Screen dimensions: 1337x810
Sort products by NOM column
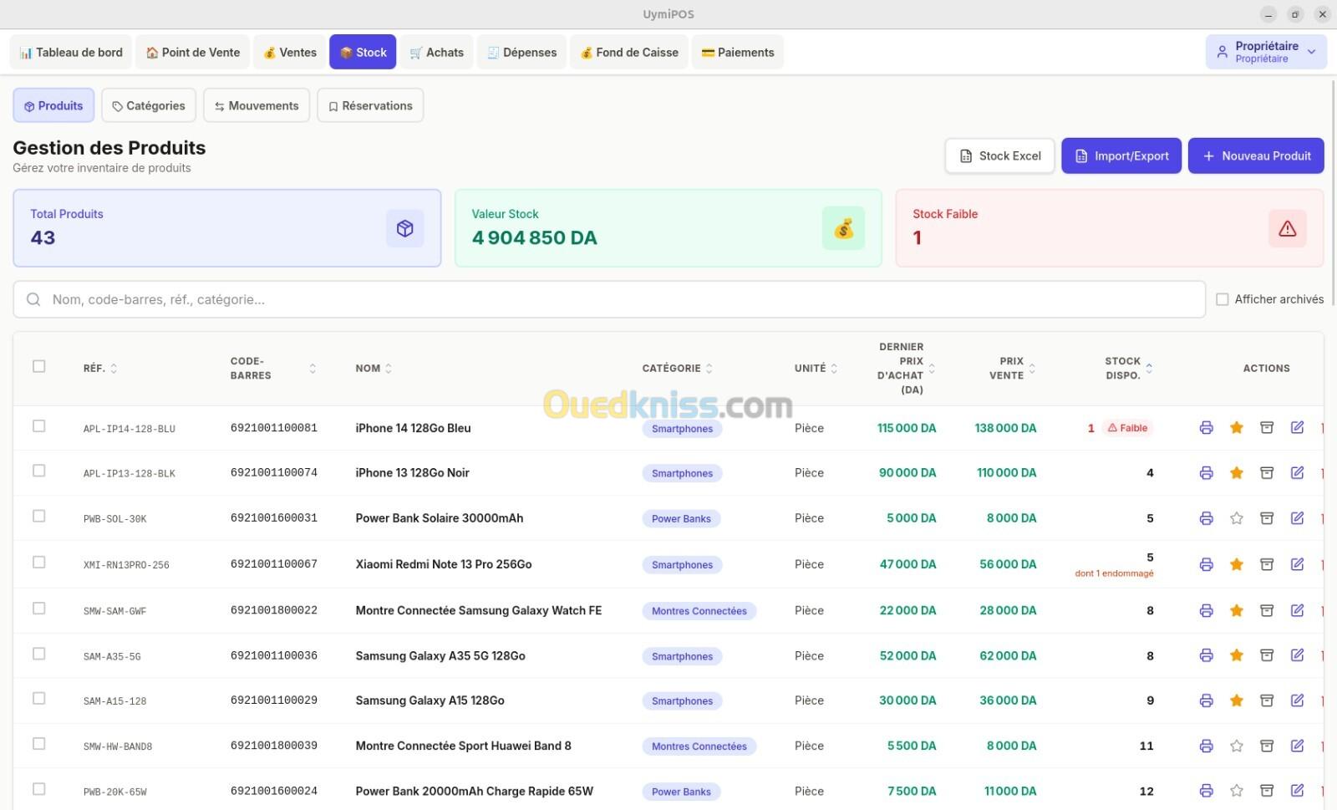[x=374, y=369]
